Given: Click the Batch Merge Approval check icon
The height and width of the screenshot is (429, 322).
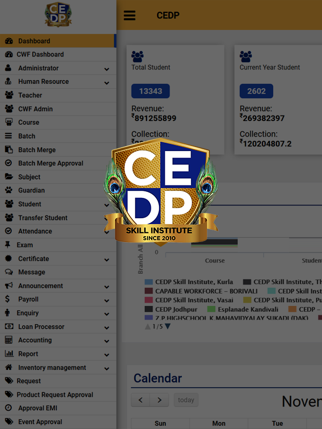Looking at the screenshot, I should pos(9,163).
